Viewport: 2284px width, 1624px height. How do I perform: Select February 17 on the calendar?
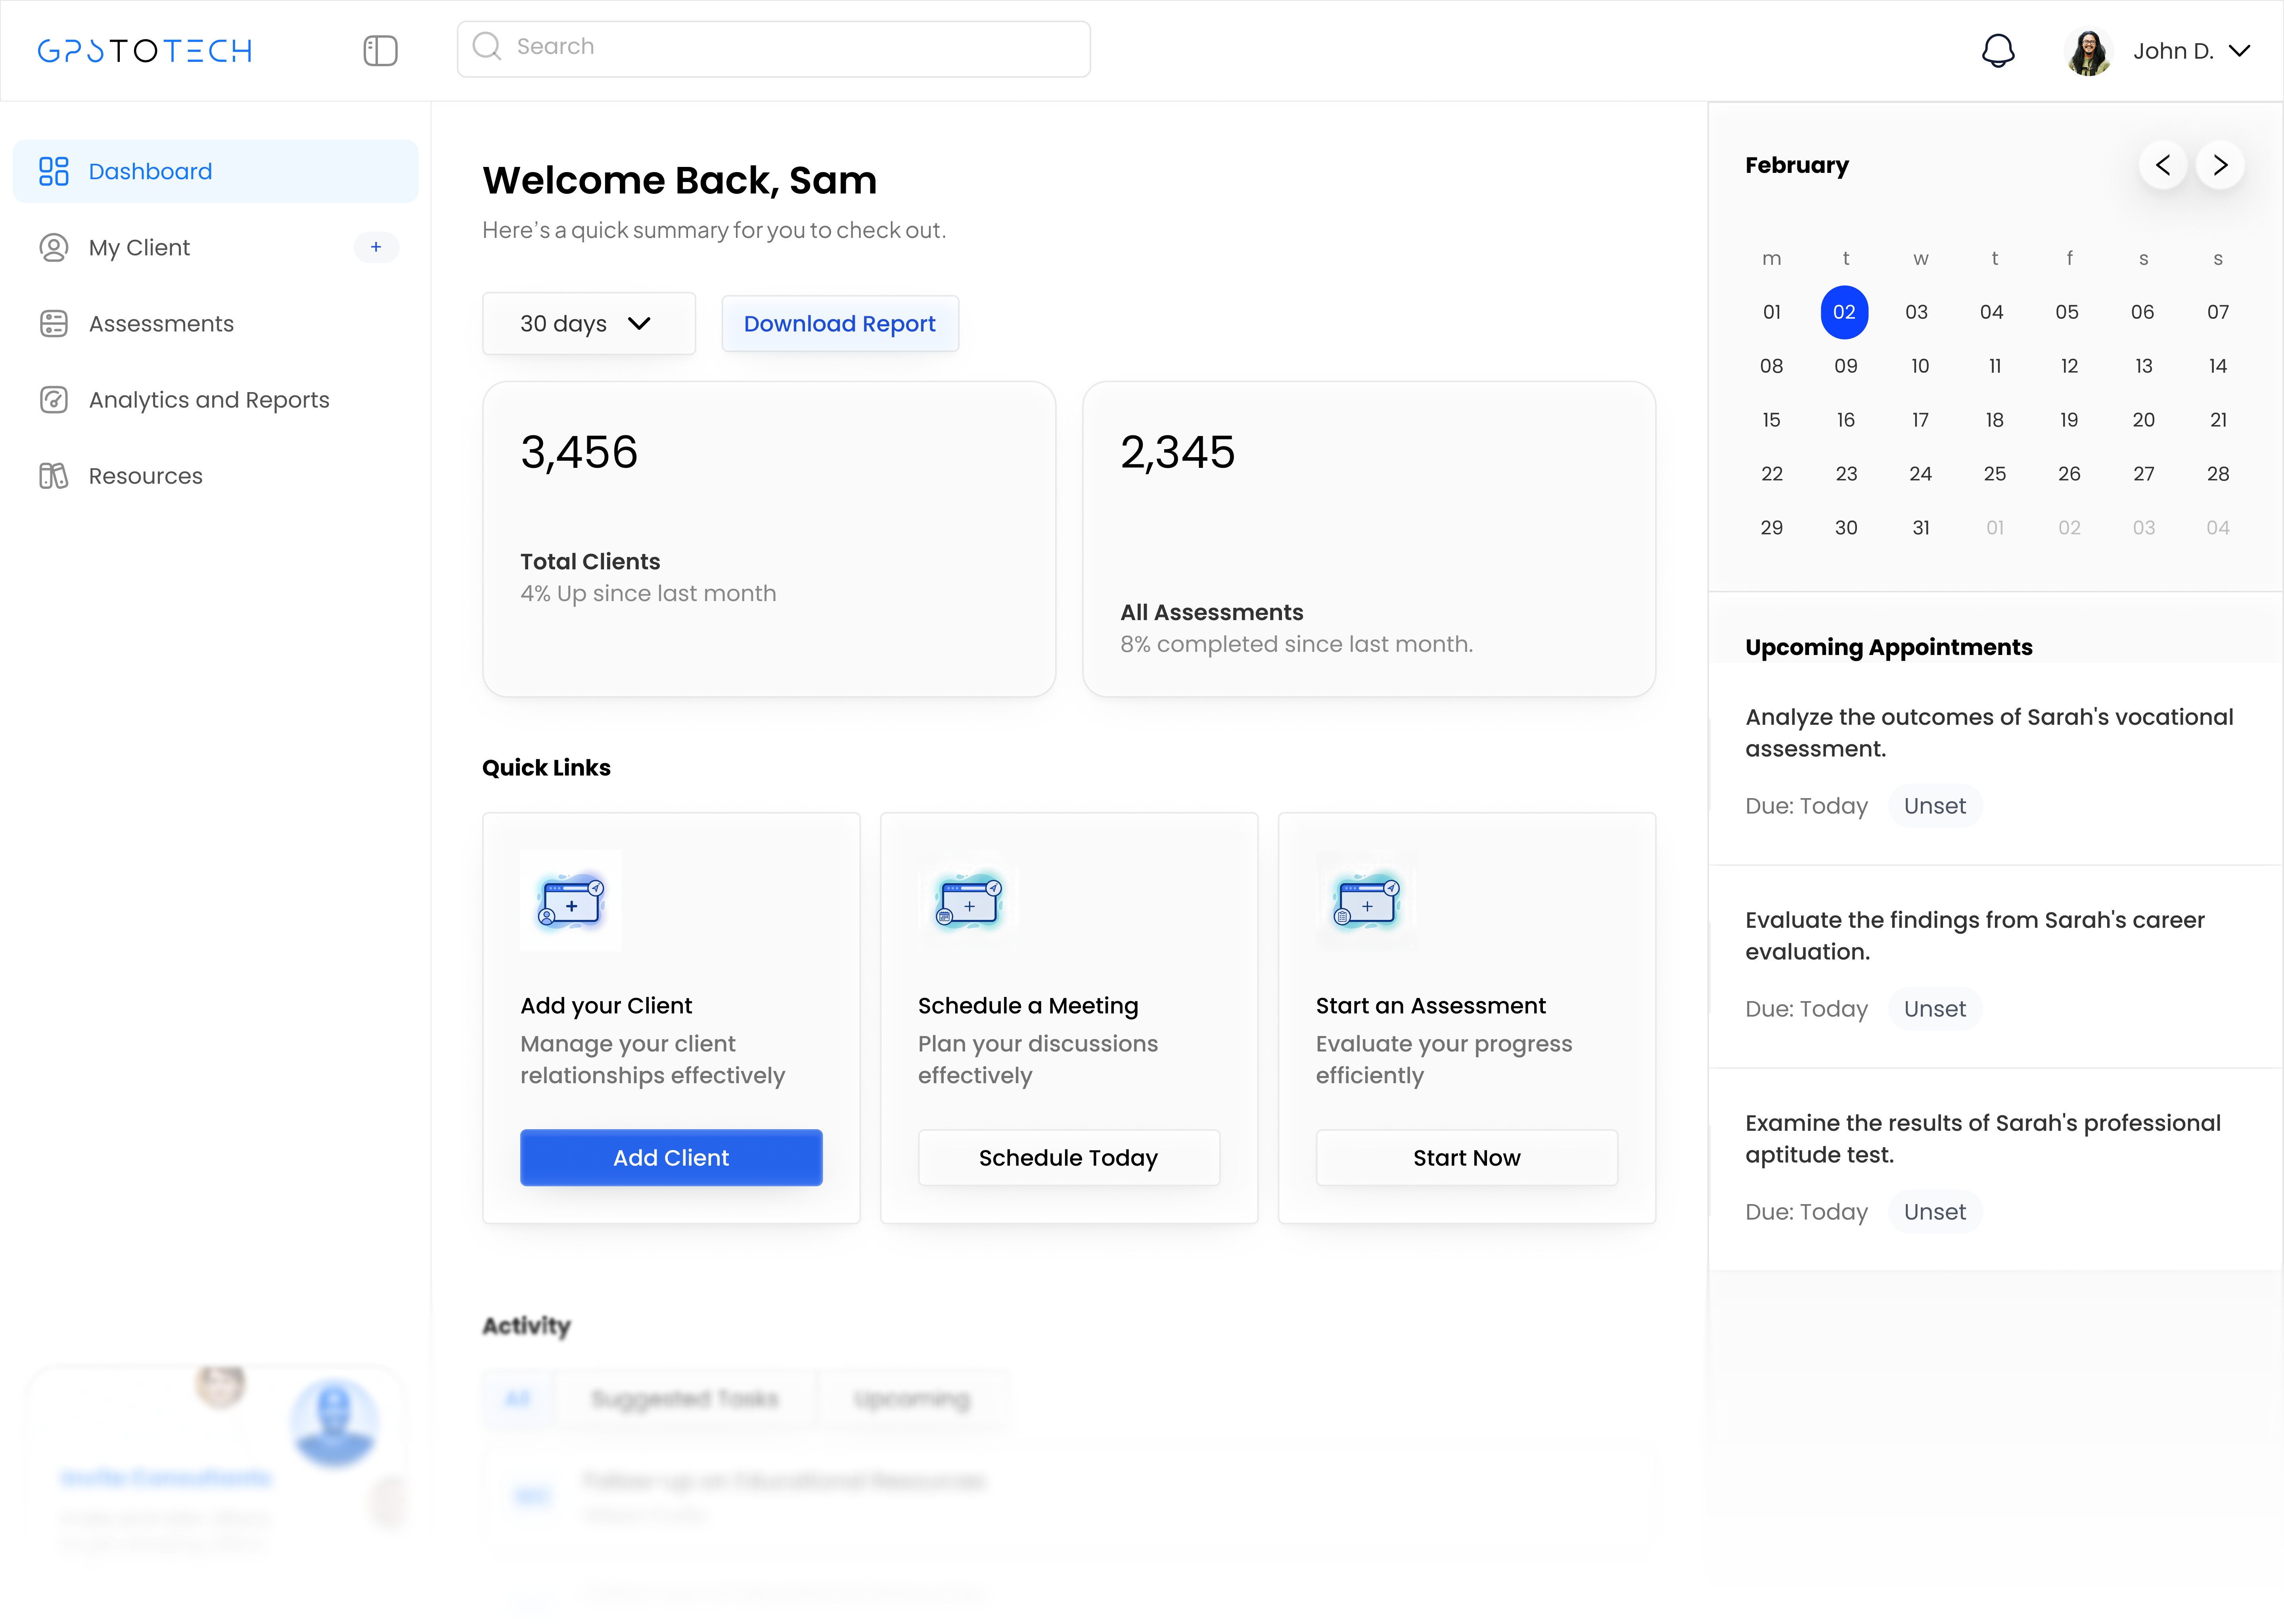point(1919,419)
